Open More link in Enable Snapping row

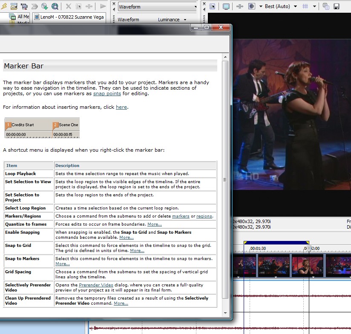(127, 238)
